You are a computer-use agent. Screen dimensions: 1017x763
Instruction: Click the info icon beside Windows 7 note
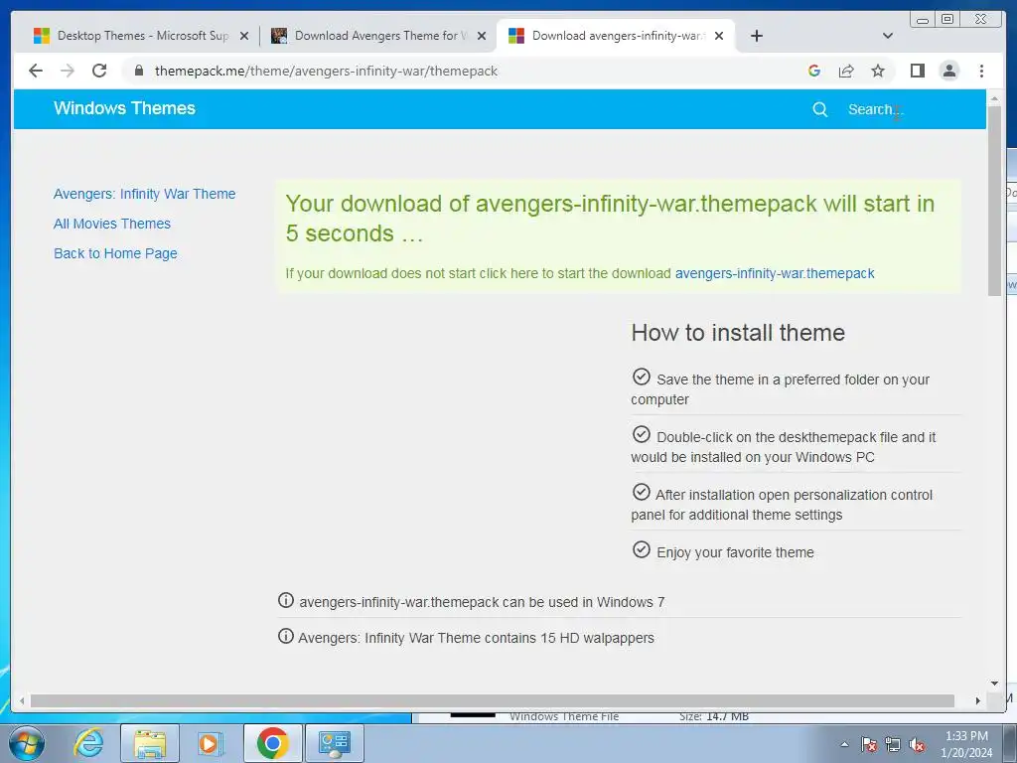click(x=285, y=600)
